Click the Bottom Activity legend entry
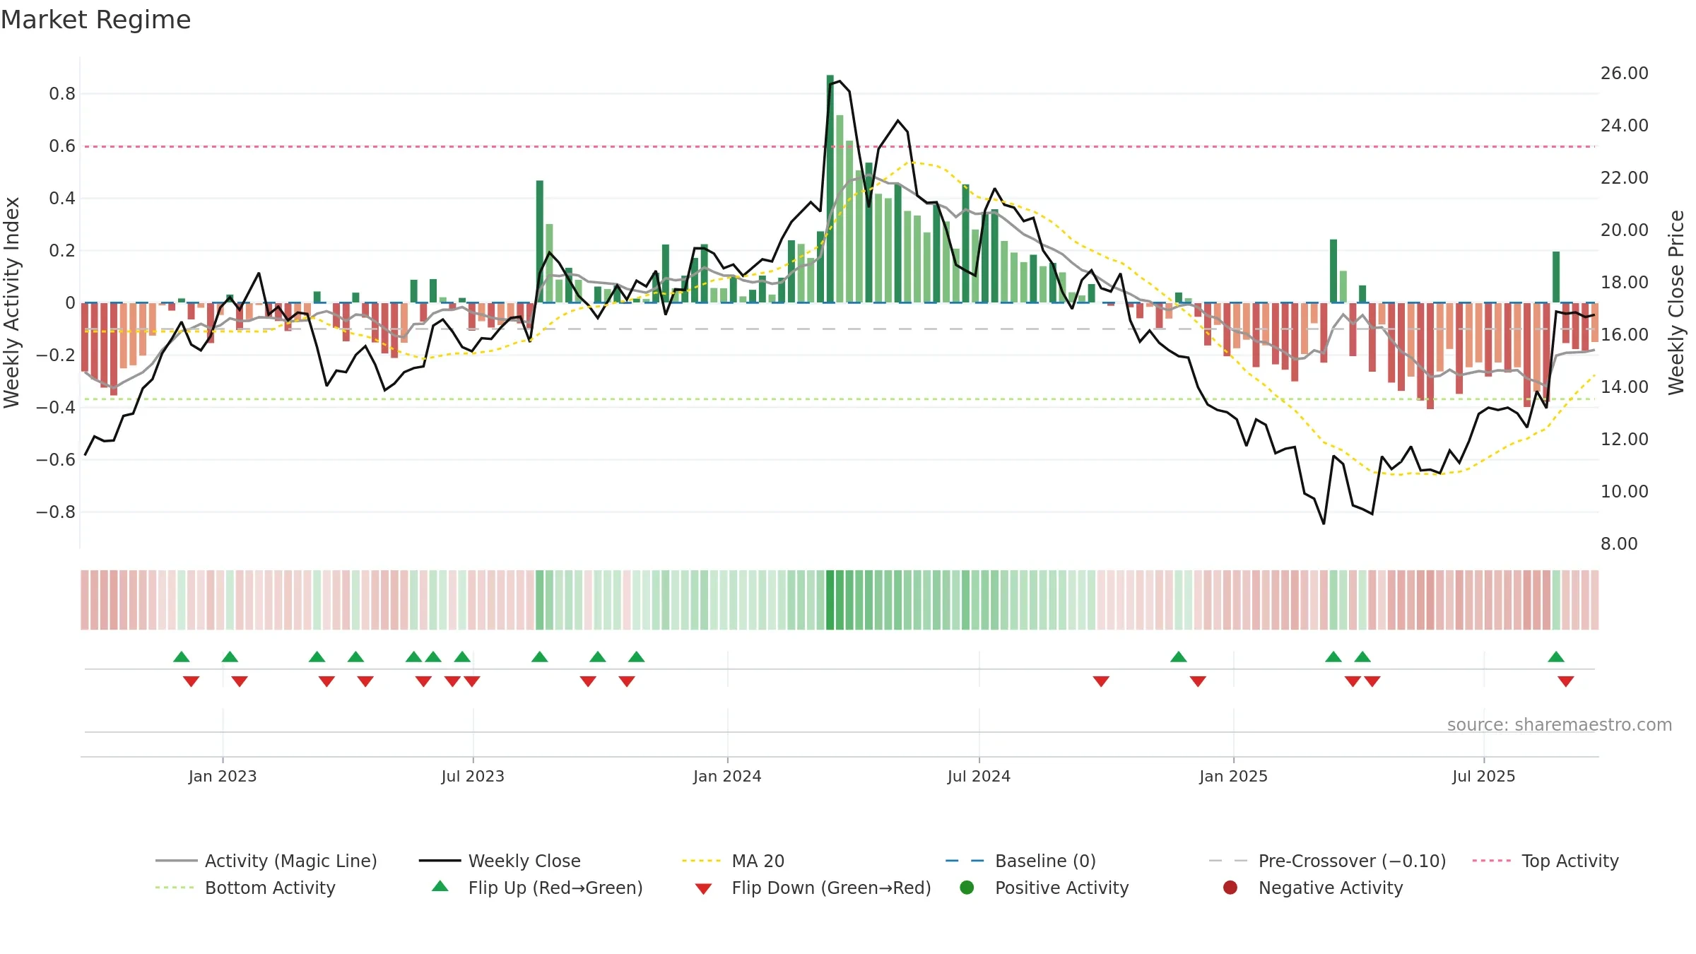1696x954 pixels. click(245, 888)
